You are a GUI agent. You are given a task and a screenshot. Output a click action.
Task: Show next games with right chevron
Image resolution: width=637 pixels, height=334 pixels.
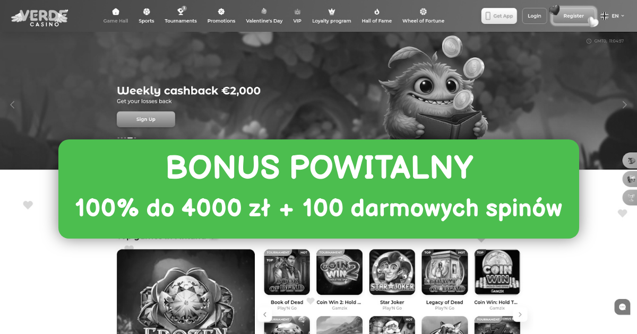[x=520, y=315]
